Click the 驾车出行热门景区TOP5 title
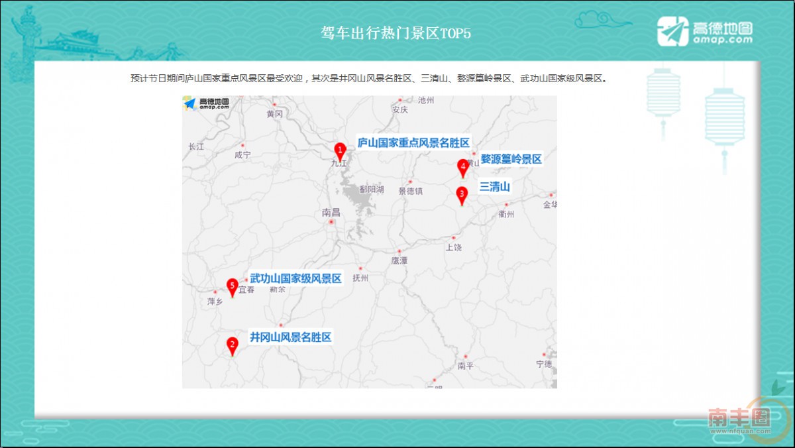The height and width of the screenshot is (448, 795). click(x=396, y=34)
